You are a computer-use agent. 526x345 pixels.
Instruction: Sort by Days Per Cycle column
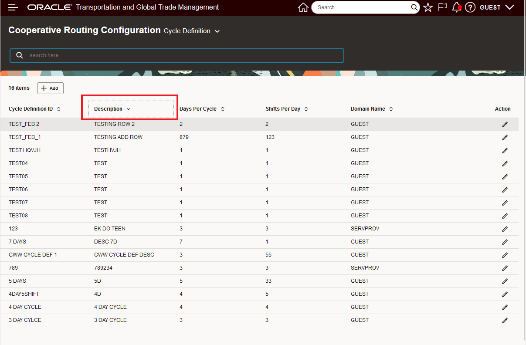202,109
